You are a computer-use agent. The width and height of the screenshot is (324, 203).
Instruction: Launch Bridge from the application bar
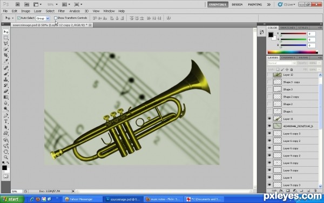pyautogui.click(x=18, y=4)
